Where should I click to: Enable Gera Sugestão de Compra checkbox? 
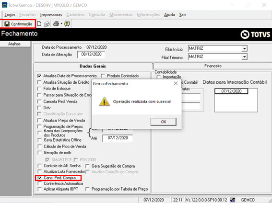(x=88, y=166)
